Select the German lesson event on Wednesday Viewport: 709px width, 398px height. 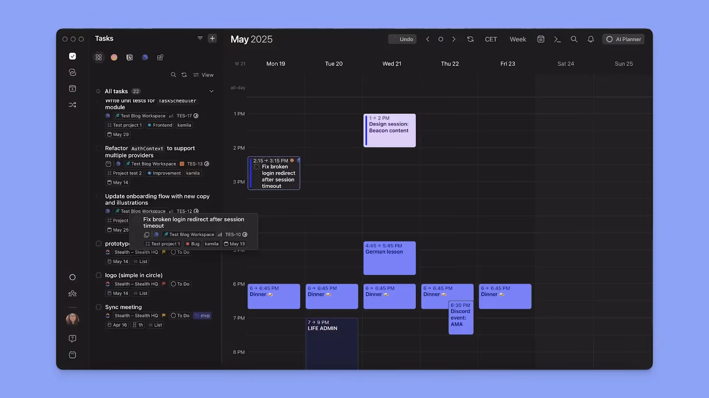[x=389, y=258]
